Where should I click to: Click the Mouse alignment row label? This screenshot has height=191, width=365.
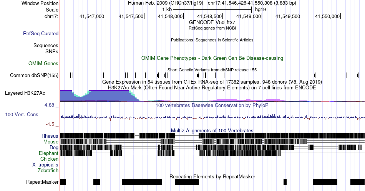coord(51,142)
